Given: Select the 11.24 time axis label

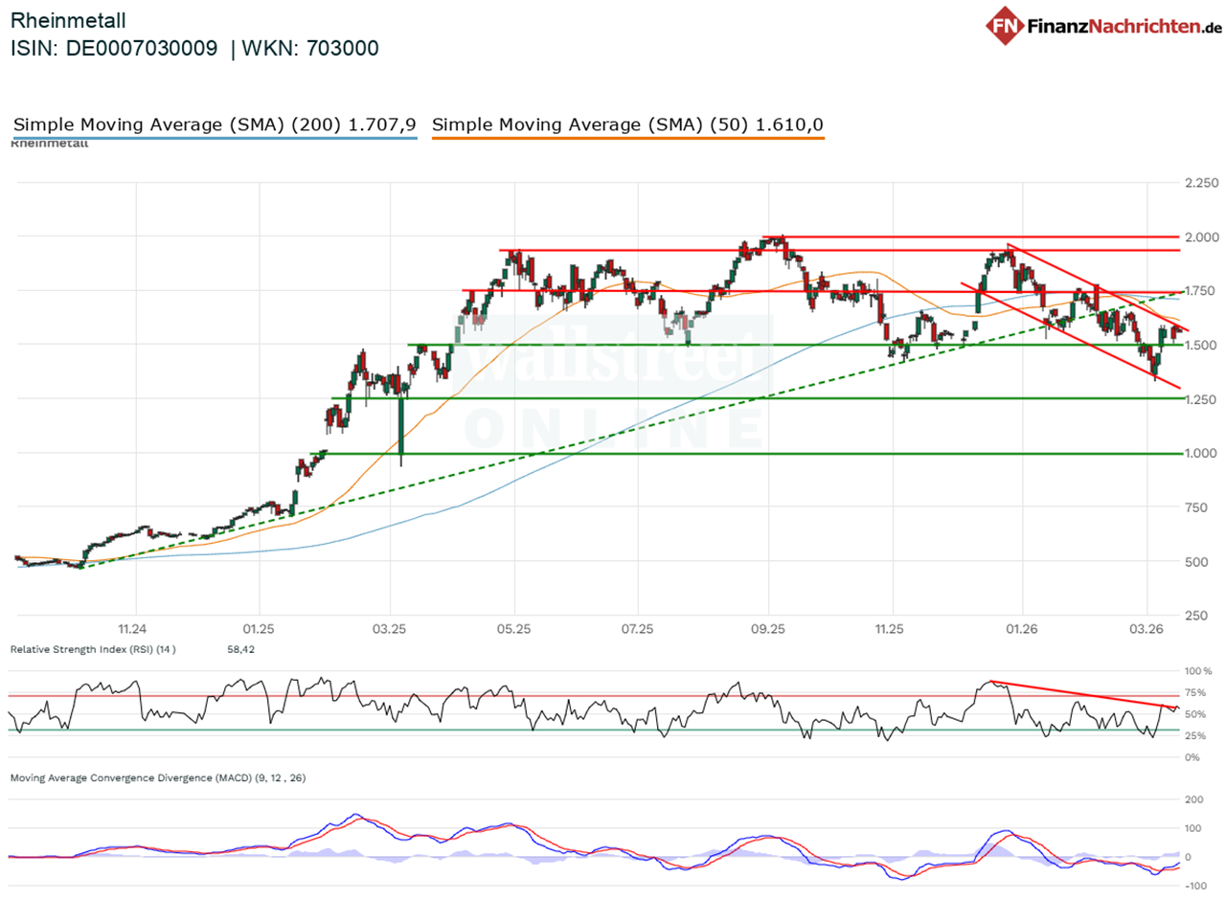Looking at the screenshot, I should click(x=132, y=630).
